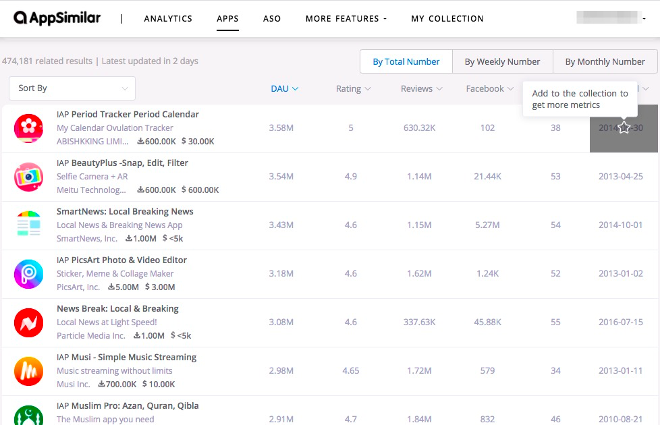Click the My Calendar Ovulation Tracker subtitle

pos(115,128)
